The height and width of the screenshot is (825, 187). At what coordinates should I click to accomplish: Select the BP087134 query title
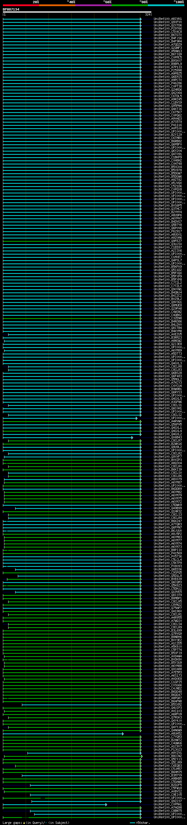[x=11, y=10]
